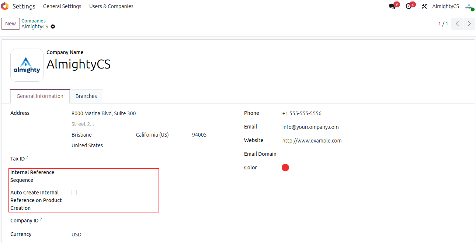Enable Auto Create Internal Reference checkbox

(x=74, y=193)
